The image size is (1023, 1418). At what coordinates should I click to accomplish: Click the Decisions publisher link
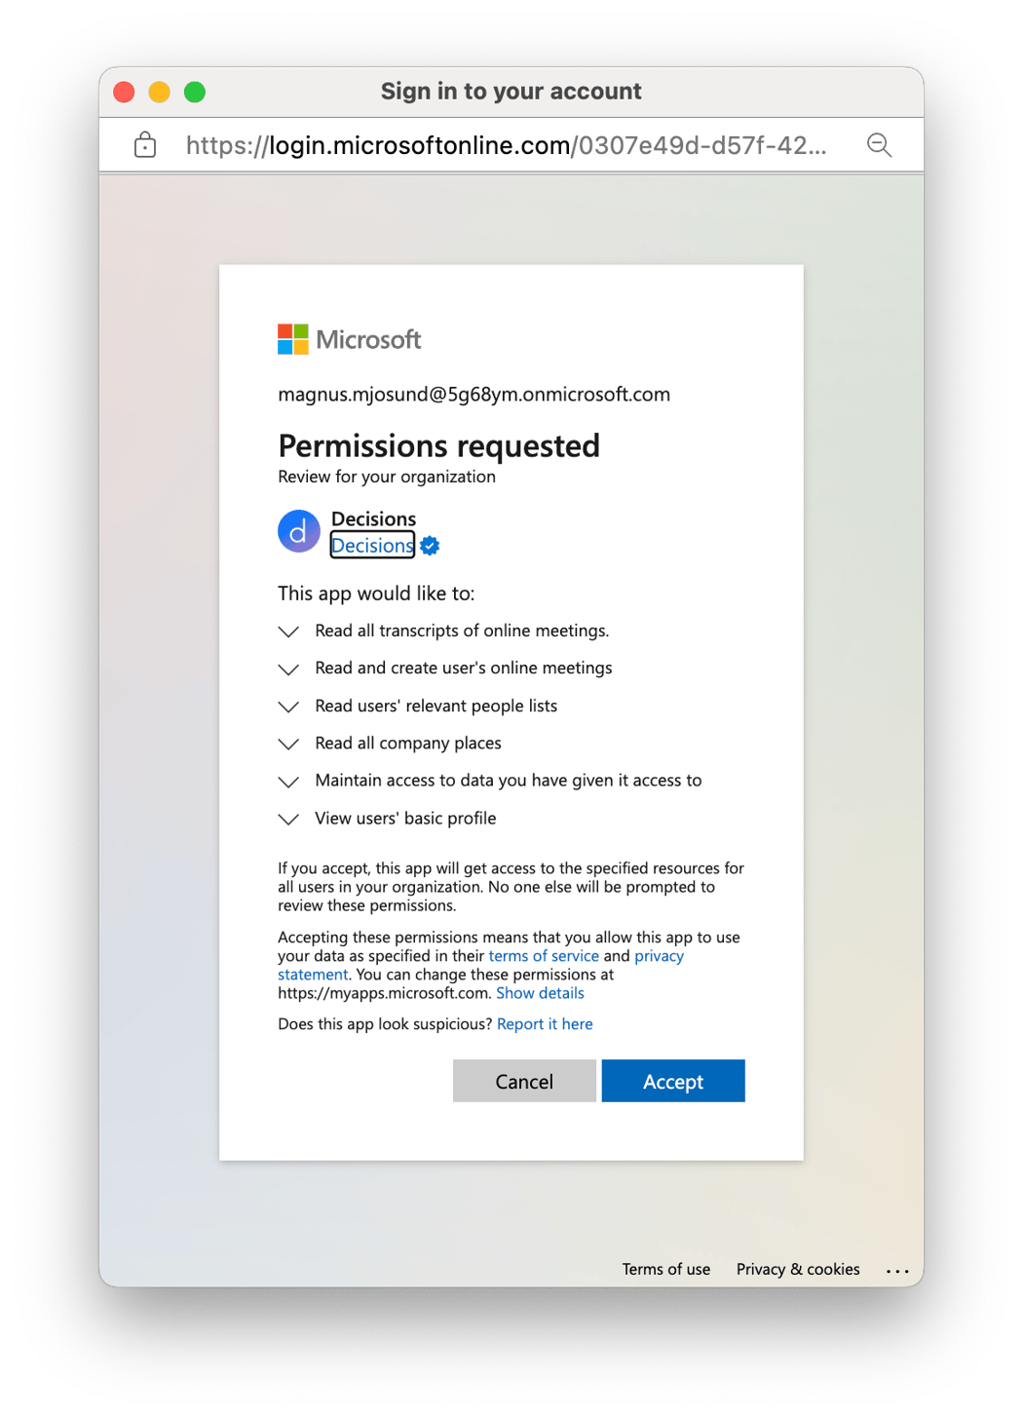pos(372,545)
